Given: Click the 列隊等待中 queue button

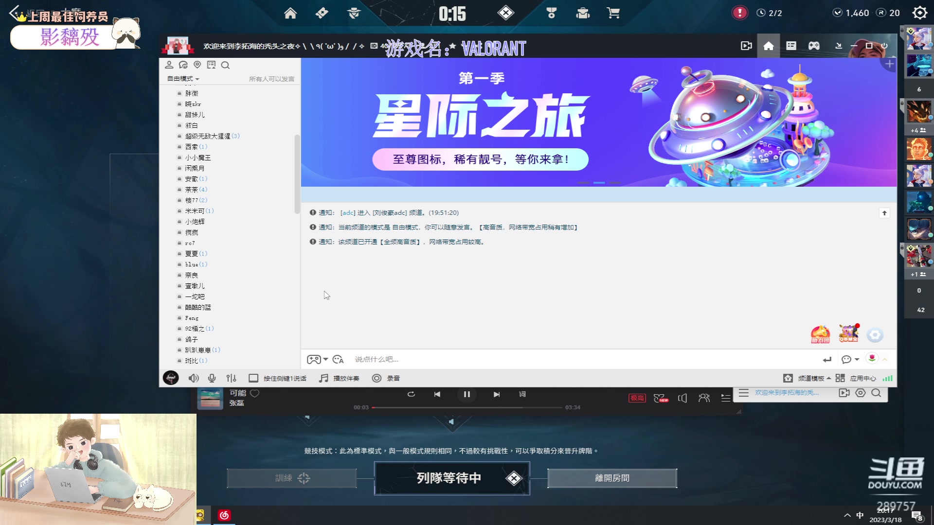Looking at the screenshot, I should 452,478.
